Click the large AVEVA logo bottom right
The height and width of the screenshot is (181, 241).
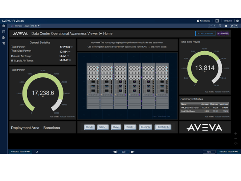pos(204,128)
